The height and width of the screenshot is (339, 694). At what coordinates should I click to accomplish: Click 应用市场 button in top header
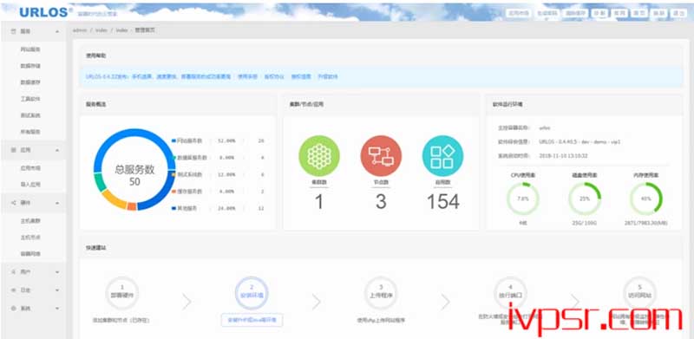click(x=518, y=13)
